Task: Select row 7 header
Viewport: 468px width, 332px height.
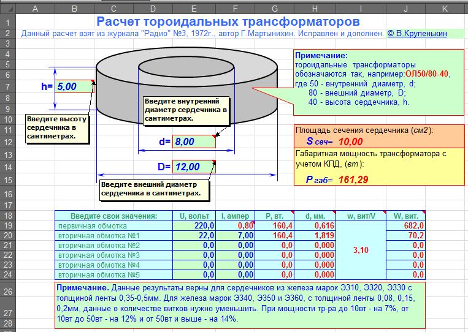Action: click(8, 87)
